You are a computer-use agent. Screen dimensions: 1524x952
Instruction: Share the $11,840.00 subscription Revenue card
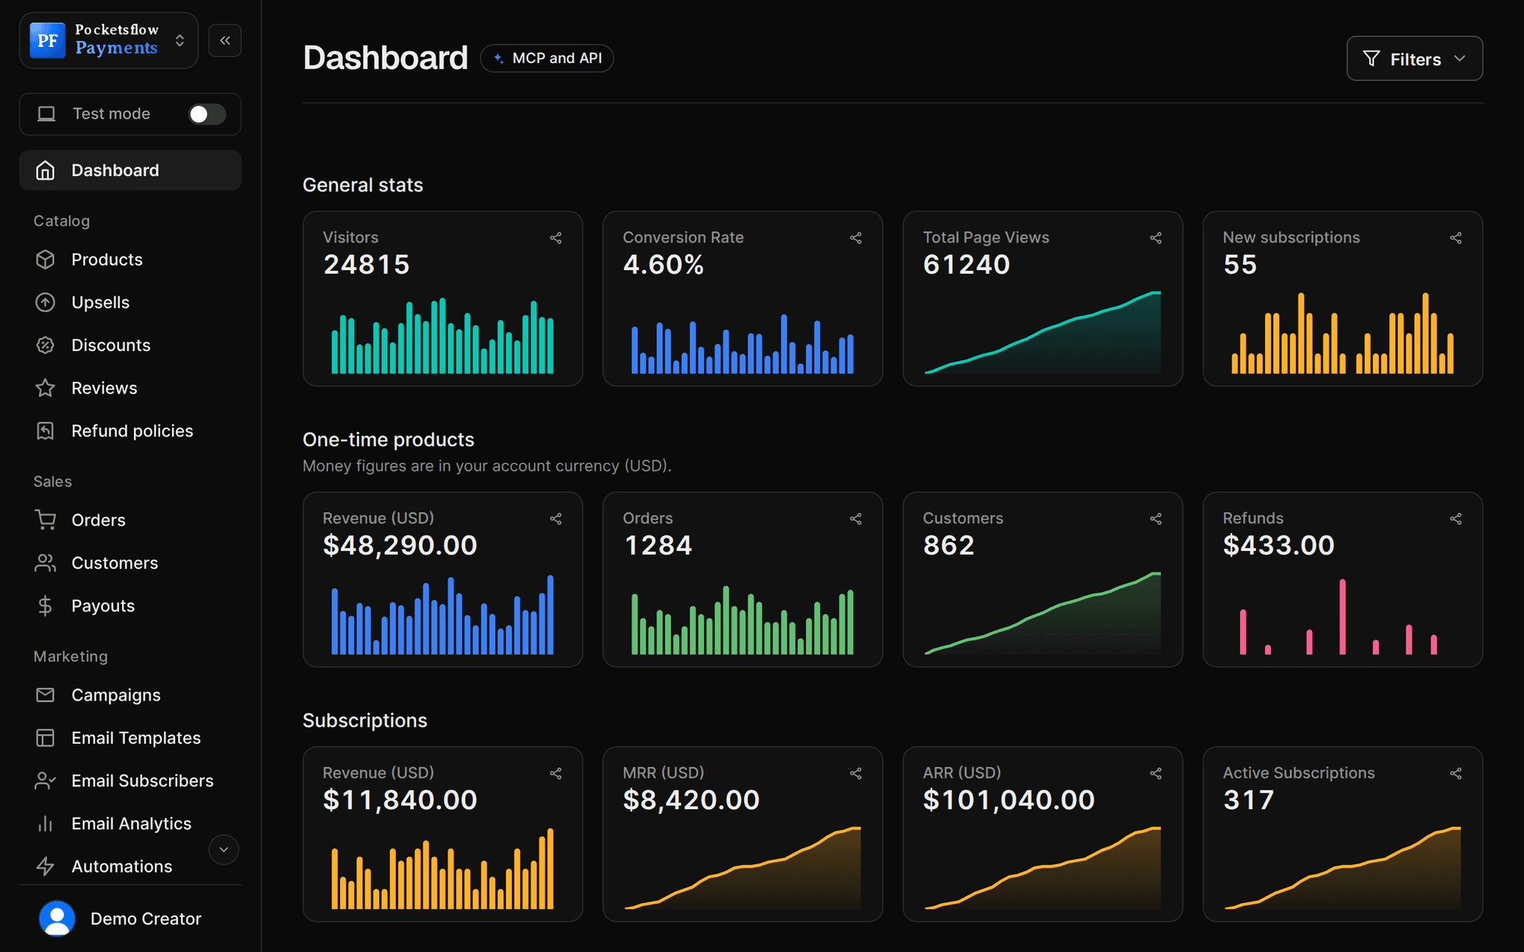click(556, 773)
